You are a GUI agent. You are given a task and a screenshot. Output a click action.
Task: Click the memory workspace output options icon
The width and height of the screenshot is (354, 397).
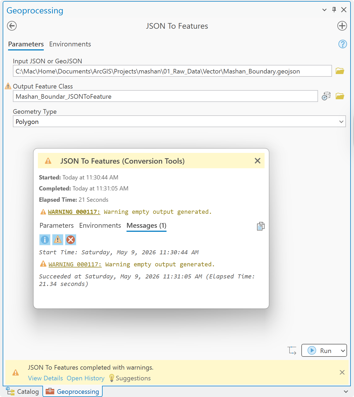pos(326,96)
